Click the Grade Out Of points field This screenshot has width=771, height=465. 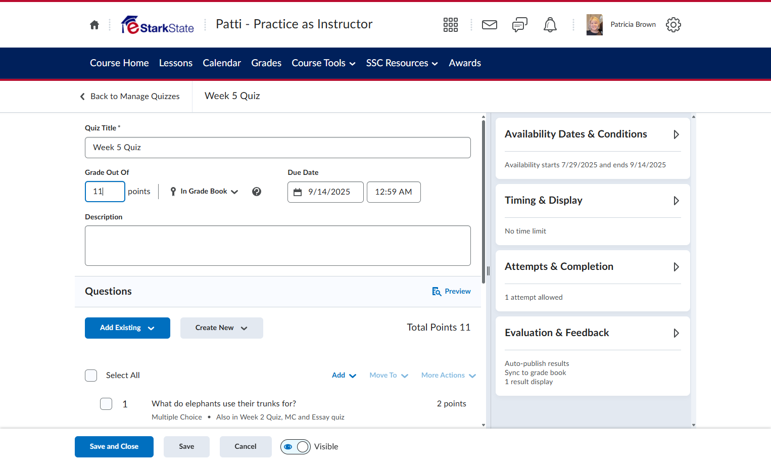point(105,192)
